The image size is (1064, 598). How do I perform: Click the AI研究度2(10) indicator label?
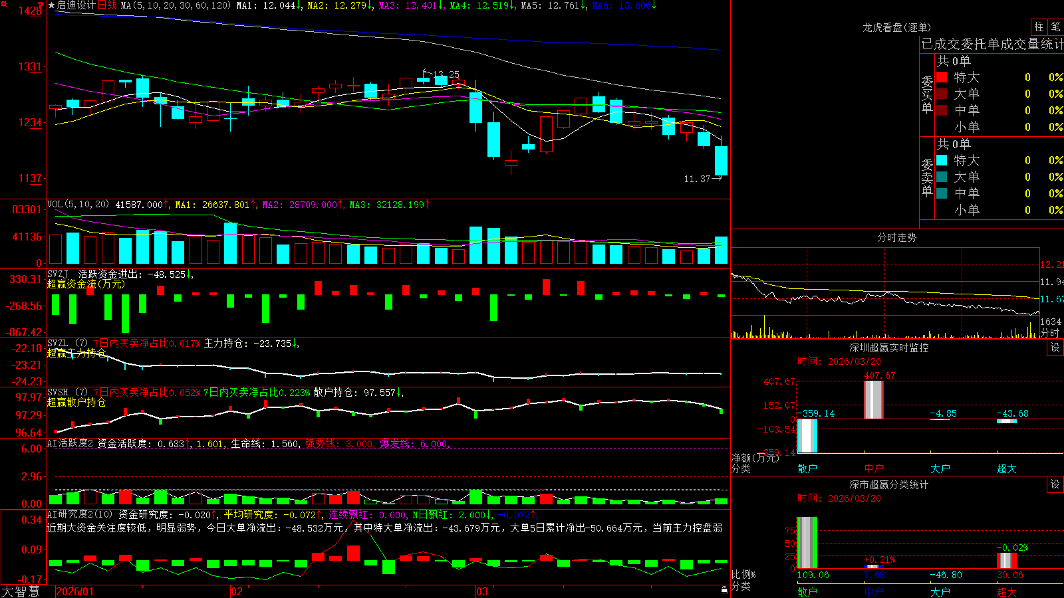pos(80,514)
